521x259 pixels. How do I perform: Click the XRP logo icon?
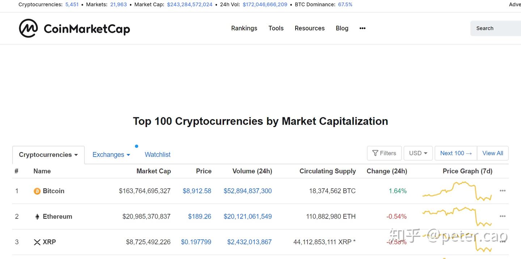[x=37, y=242]
